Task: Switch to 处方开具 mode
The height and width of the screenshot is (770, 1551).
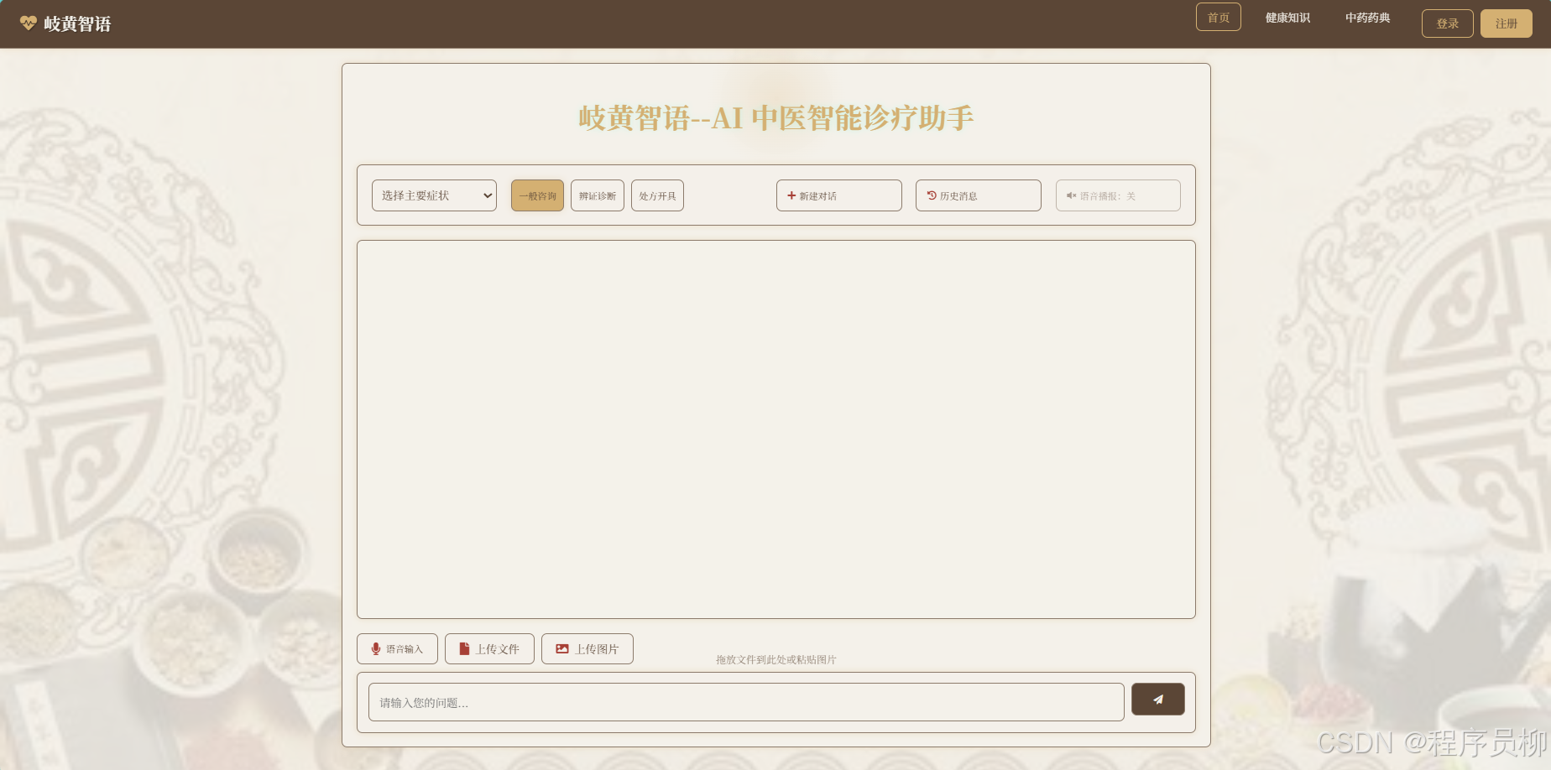Action: tap(657, 195)
